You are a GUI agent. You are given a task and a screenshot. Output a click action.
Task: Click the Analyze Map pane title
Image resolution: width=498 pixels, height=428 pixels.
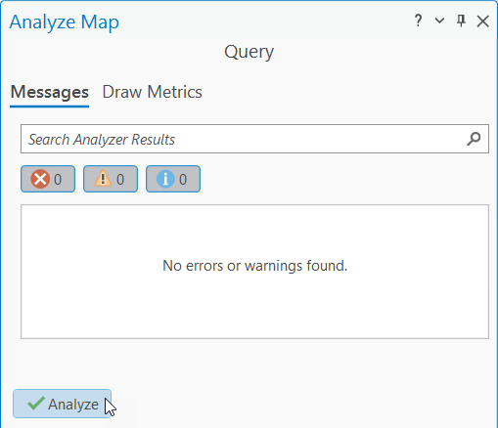65,22
